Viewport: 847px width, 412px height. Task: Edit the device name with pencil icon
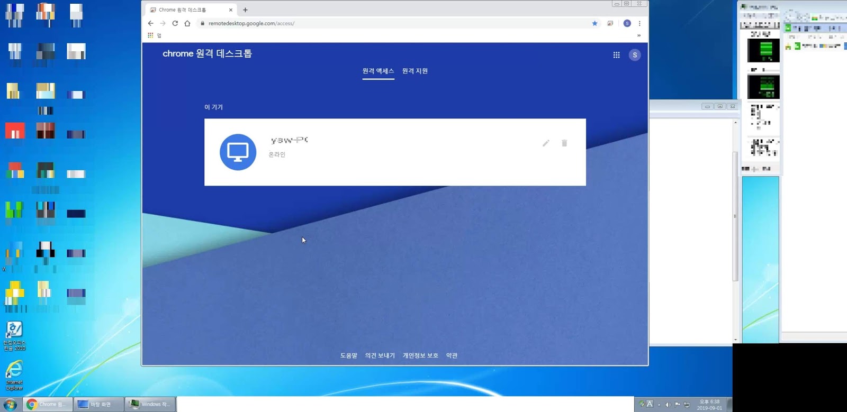pyautogui.click(x=546, y=143)
